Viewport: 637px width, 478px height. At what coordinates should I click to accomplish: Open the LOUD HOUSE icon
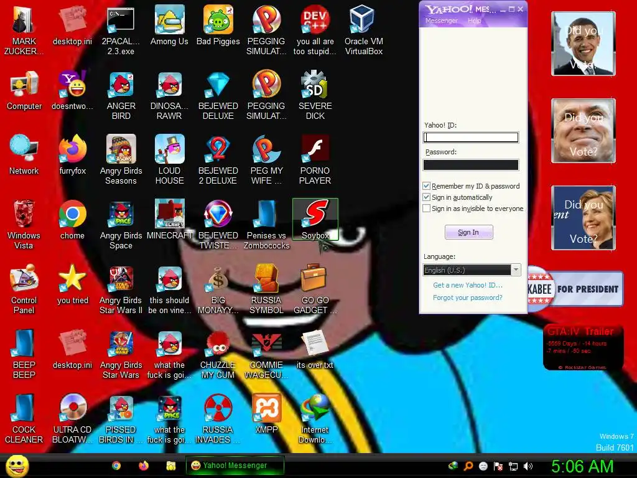(169, 159)
